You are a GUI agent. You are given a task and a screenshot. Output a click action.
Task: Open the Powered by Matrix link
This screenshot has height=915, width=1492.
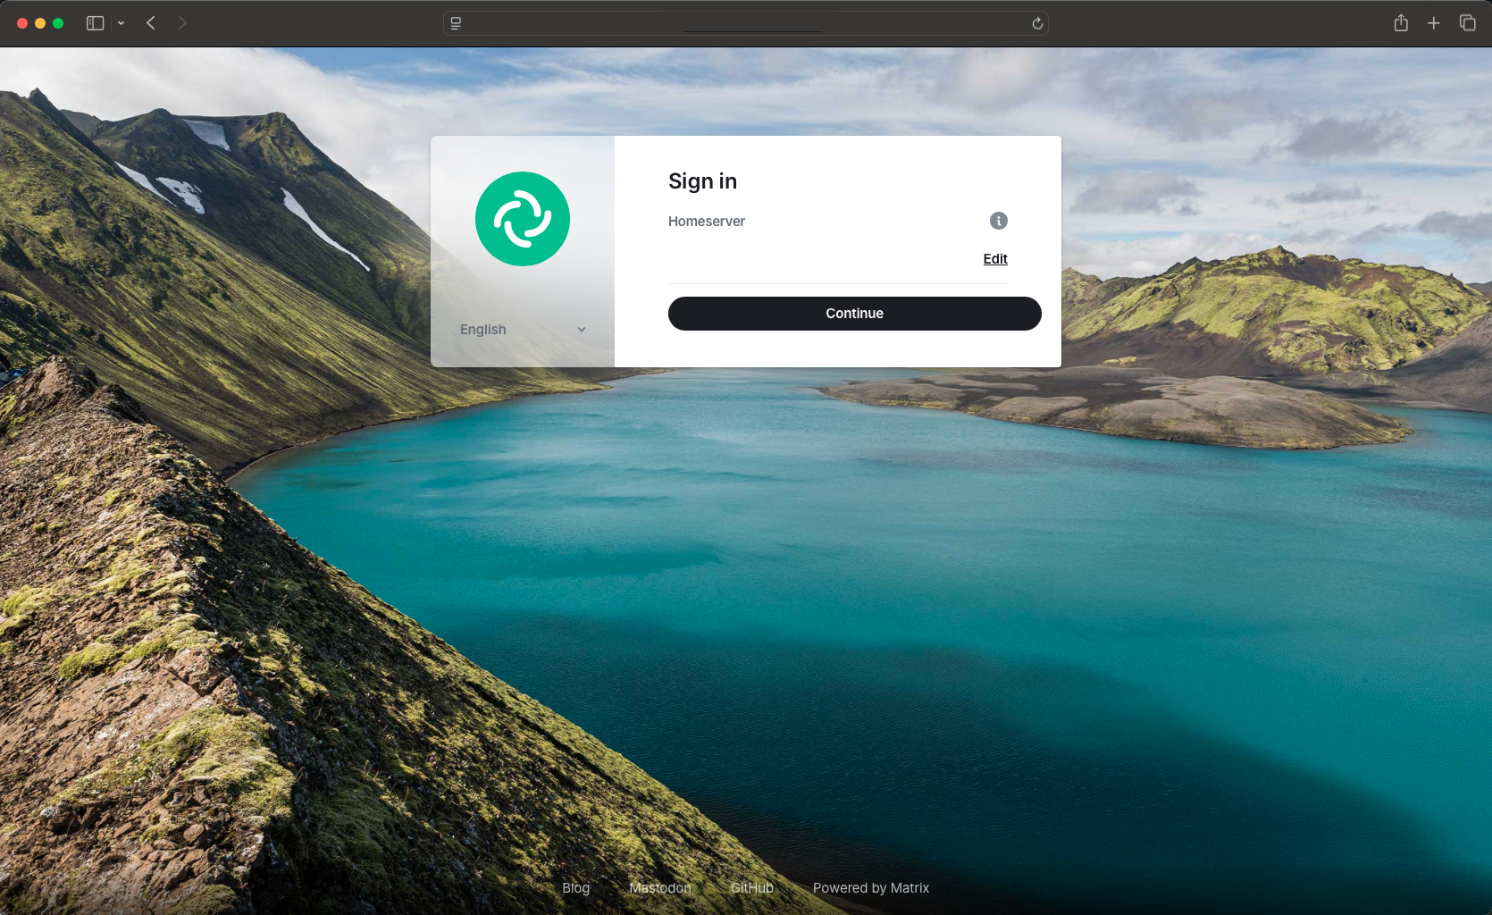click(x=871, y=888)
